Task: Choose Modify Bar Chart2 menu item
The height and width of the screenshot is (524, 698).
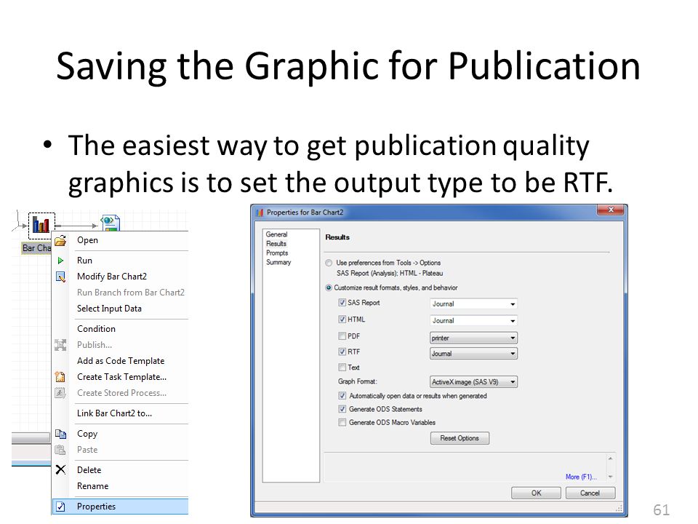Action: click(x=120, y=277)
